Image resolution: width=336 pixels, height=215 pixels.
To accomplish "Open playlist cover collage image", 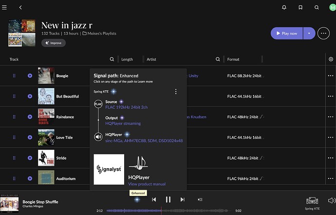I will click(22, 33).
